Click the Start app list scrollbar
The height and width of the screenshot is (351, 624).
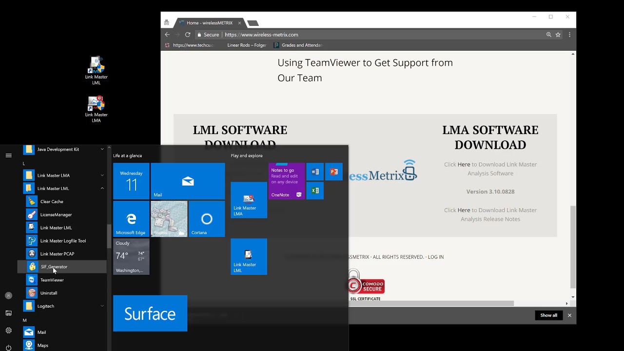tap(109, 236)
